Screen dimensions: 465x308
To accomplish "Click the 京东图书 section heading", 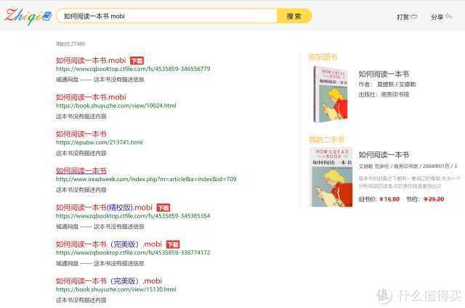I will 323,57.
